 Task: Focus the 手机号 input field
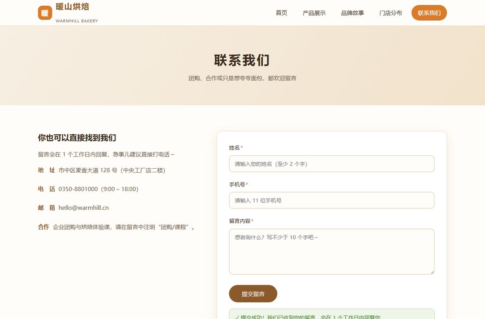click(x=332, y=200)
